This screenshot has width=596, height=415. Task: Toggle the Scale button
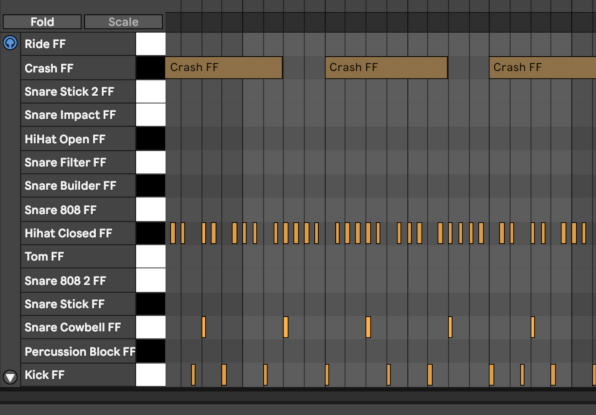point(123,22)
